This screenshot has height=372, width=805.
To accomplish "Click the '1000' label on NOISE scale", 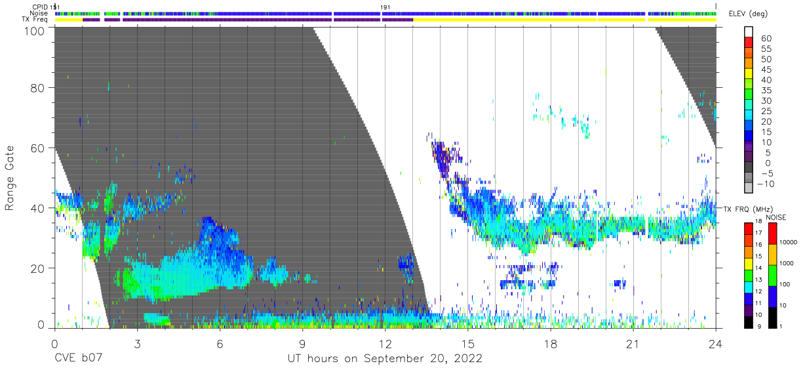I will pos(787,264).
